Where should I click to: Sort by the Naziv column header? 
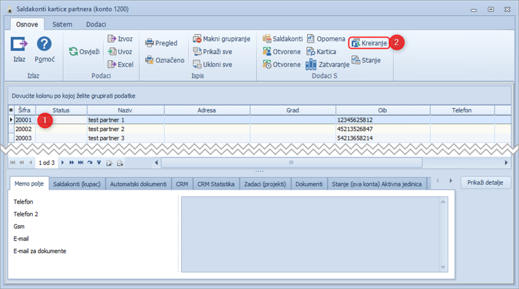pos(125,110)
